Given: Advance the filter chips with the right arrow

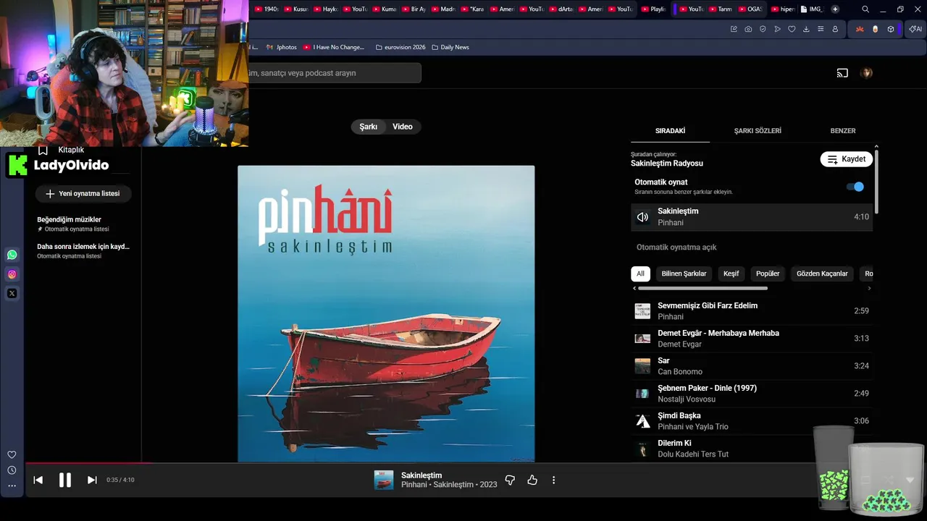Looking at the screenshot, I should (869, 288).
